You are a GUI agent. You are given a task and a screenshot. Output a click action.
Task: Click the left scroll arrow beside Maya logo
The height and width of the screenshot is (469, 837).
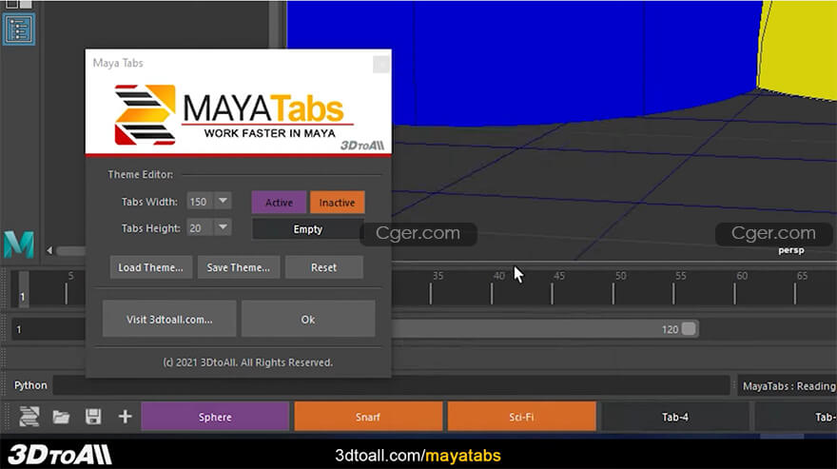(49, 250)
